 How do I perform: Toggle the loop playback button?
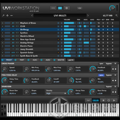[x=109, y=100]
